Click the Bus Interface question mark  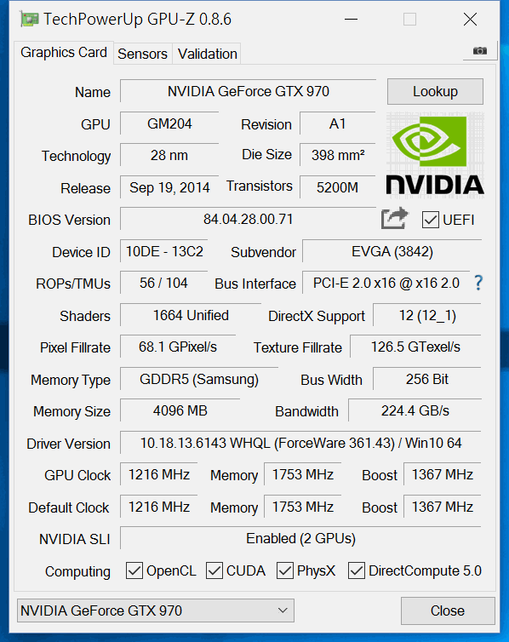tap(478, 283)
